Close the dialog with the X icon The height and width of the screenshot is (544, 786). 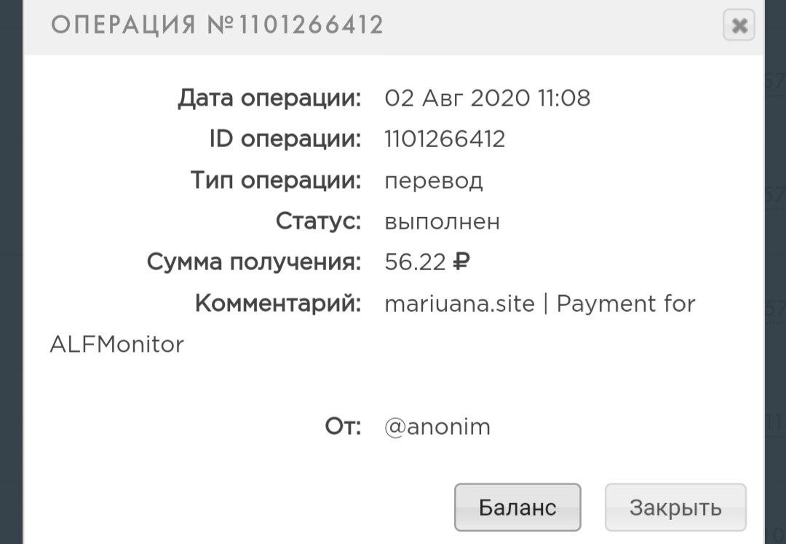pyautogui.click(x=739, y=26)
